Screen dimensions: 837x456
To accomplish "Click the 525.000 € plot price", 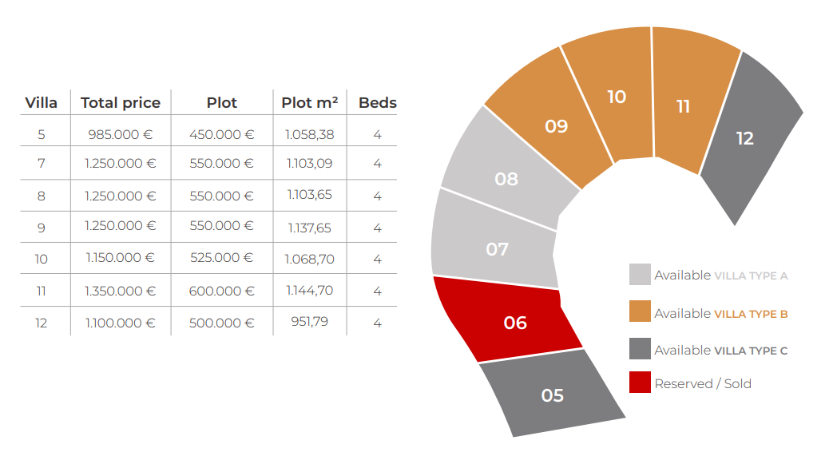I will pyautogui.click(x=221, y=258).
